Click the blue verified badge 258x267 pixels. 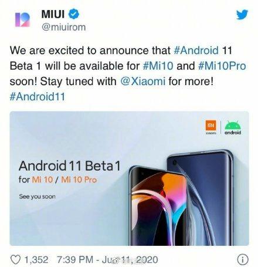click(x=74, y=14)
